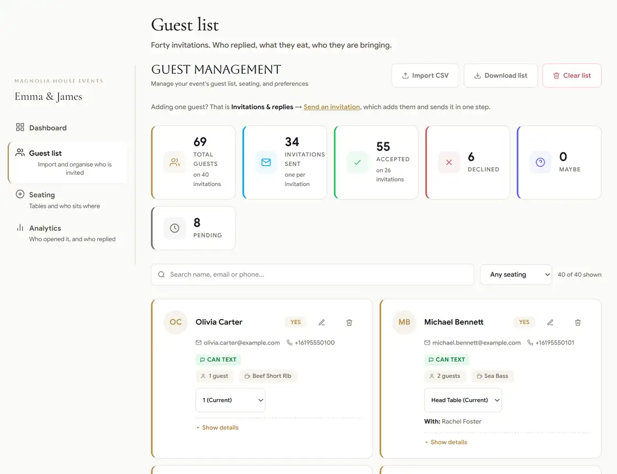Click the YES badge on Michael Bennett's card

point(524,322)
